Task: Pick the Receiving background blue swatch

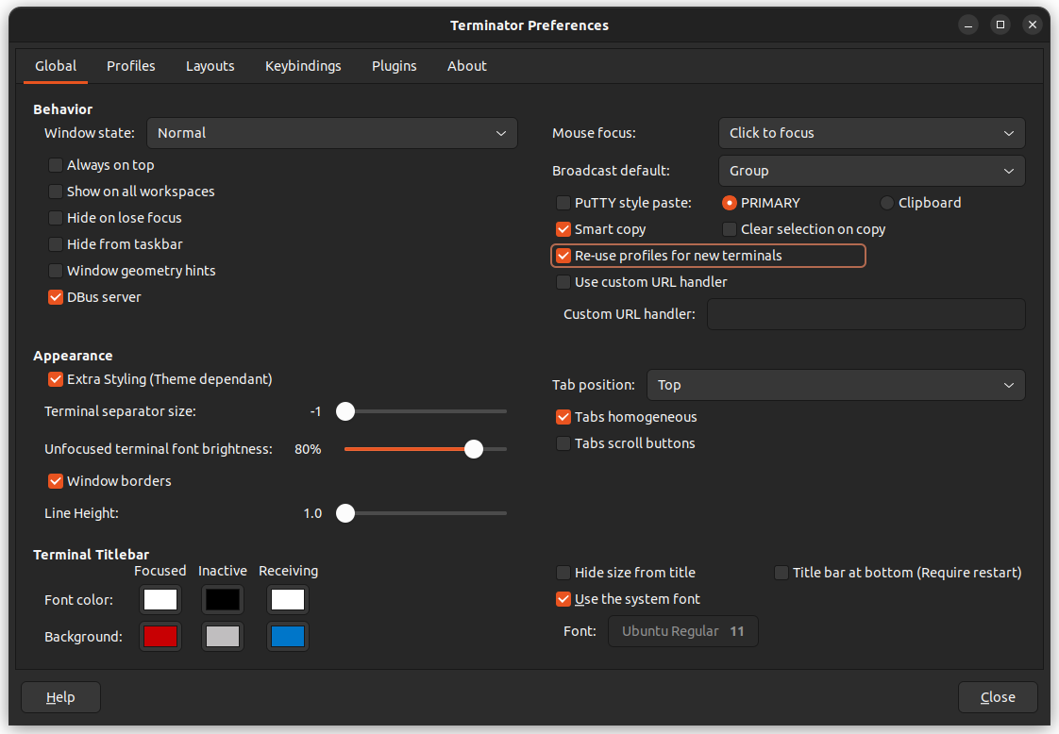Action: coord(288,636)
